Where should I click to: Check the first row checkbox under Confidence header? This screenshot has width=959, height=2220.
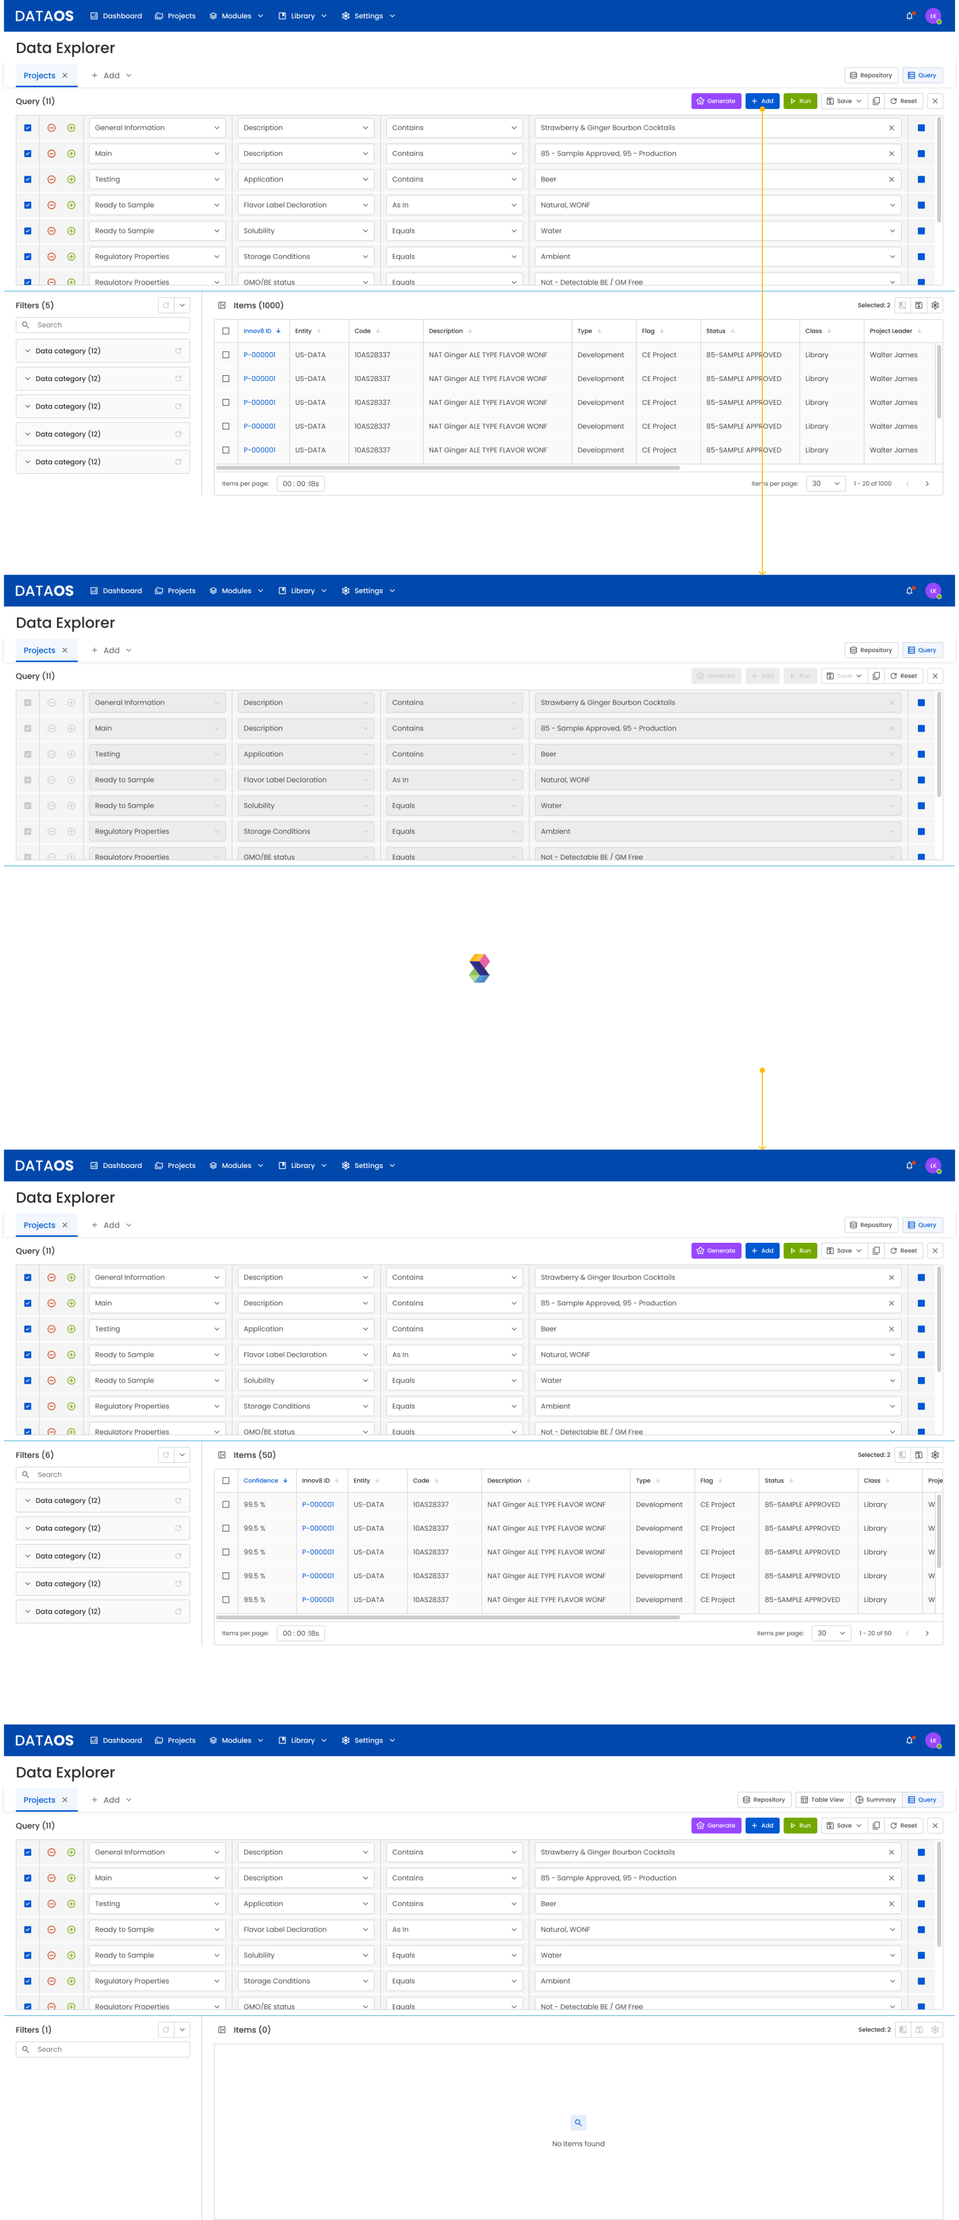tap(226, 1505)
